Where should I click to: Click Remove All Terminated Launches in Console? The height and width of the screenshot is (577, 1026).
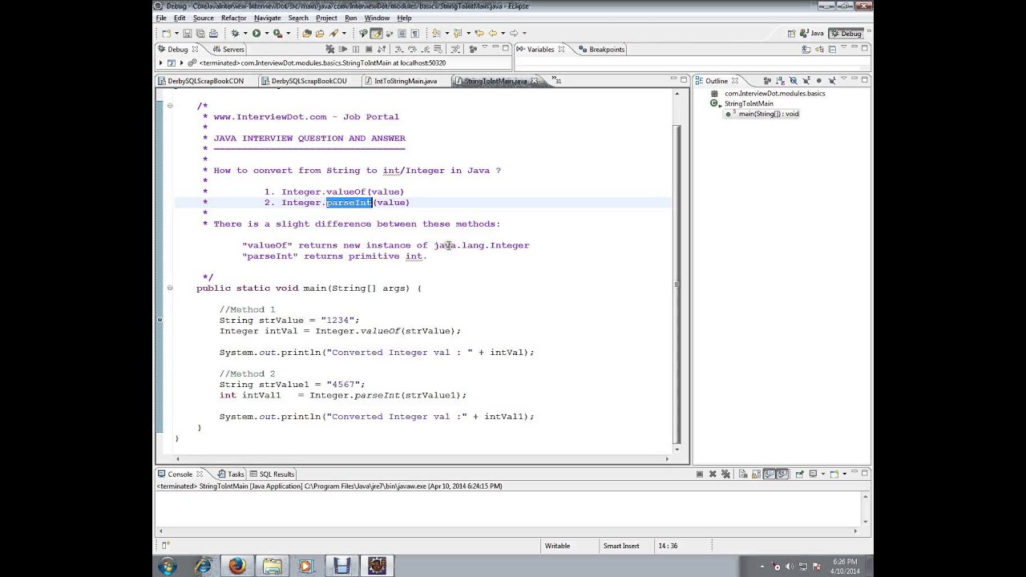pyautogui.click(x=725, y=474)
